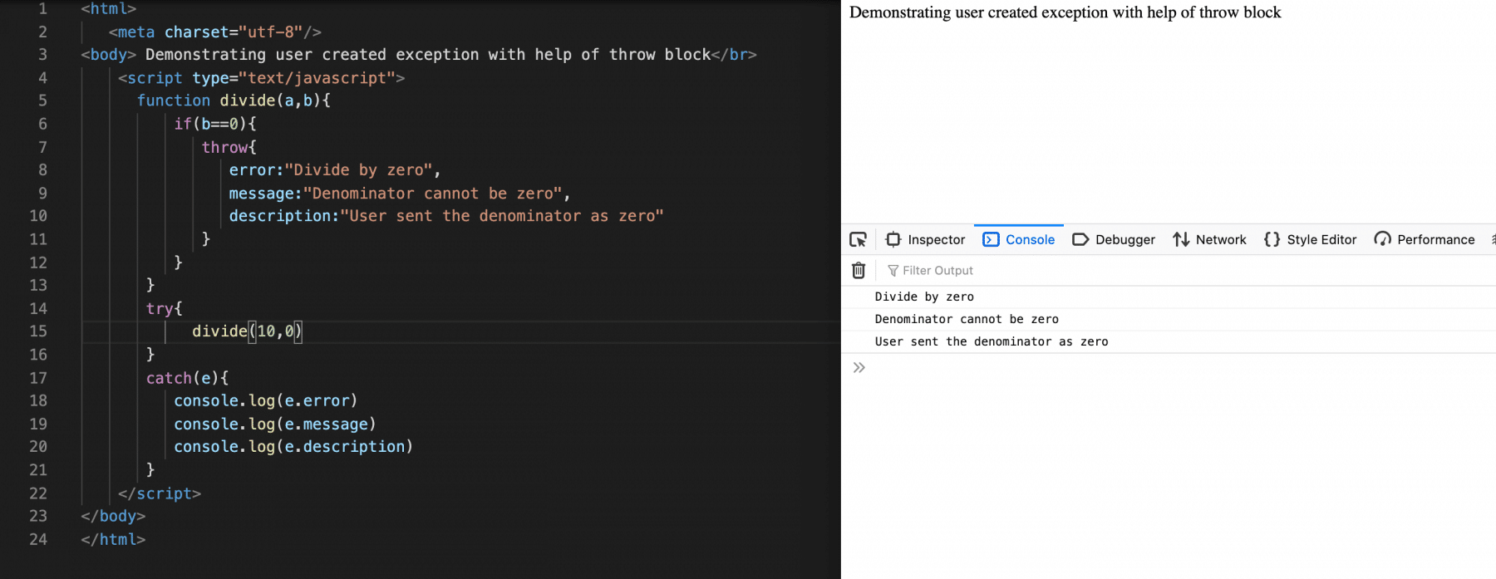Open the Inspector tab

(926, 239)
